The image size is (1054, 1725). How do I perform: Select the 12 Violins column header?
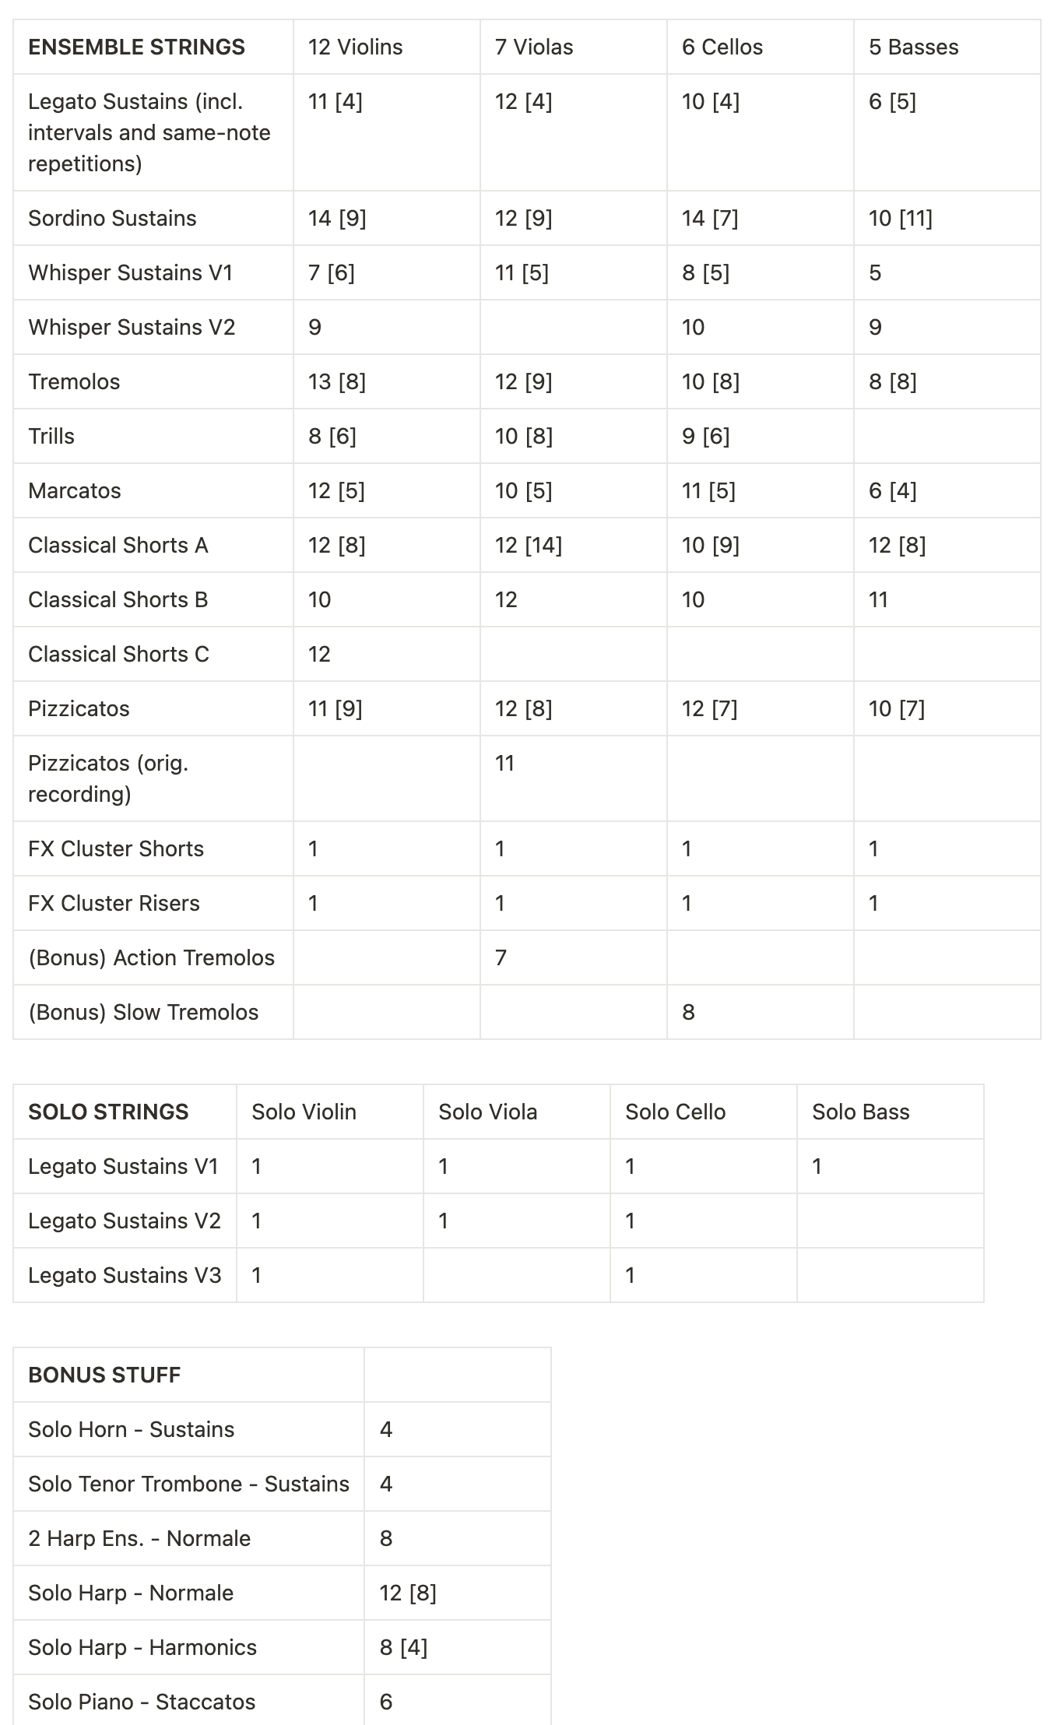356,47
